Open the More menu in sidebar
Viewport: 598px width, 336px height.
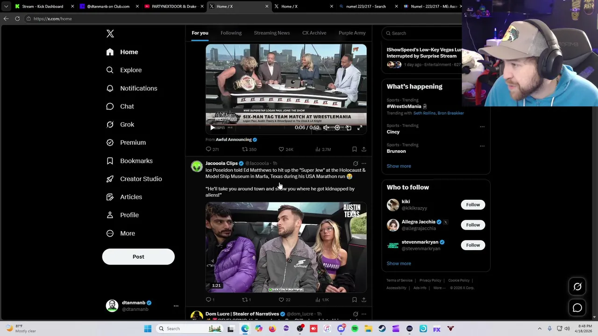click(x=121, y=233)
